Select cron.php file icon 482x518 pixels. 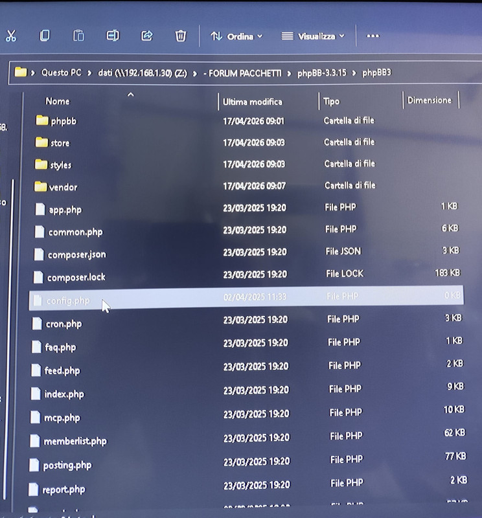tap(37, 323)
